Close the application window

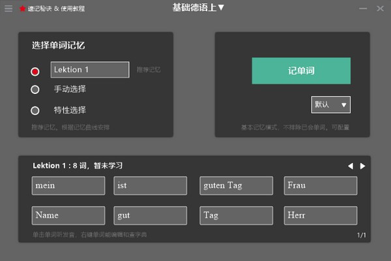pyautogui.click(x=380, y=8)
